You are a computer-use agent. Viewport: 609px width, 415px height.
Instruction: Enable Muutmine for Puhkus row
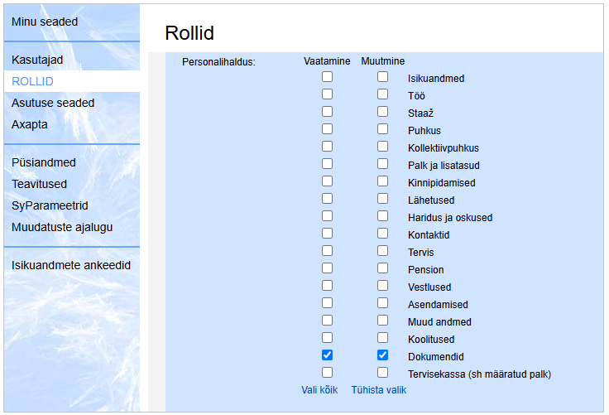point(383,129)
